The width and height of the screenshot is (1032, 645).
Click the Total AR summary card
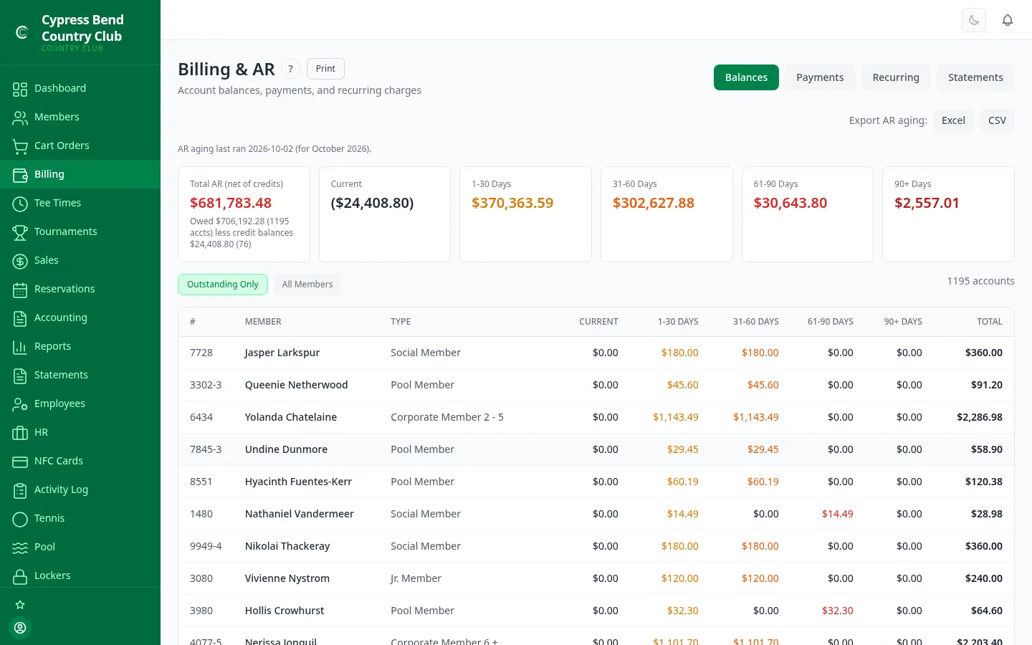coord(244,214)
